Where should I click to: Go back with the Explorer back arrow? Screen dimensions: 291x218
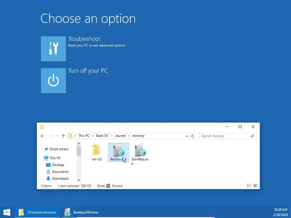[x=42, y=136]
